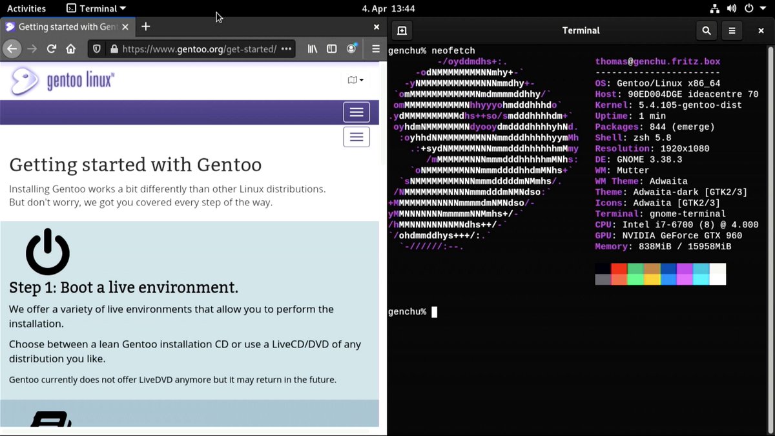Click the Gentoo Linux logo
Image resolution: width=775 pixels, height=436 pixels.
(63, 81)
